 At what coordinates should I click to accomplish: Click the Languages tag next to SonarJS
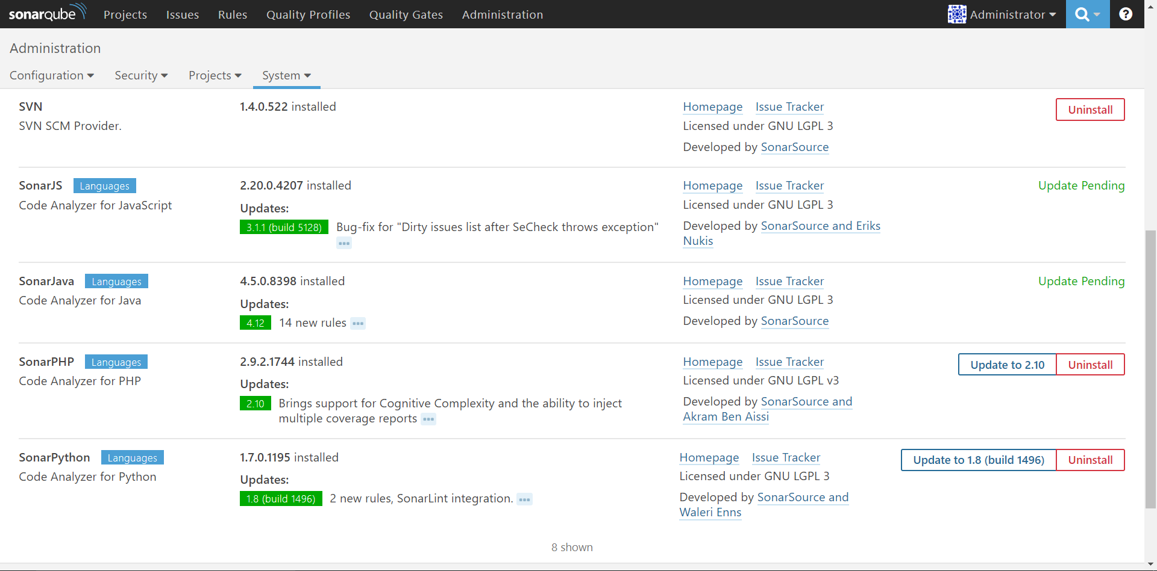coord(105,185)
